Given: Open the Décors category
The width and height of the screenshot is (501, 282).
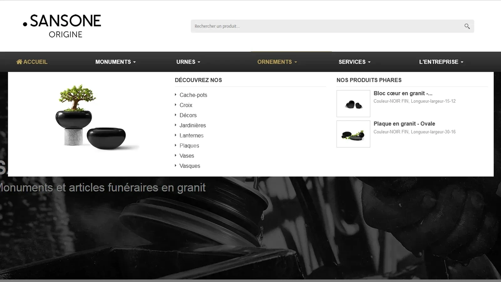Looking at the screenshot, I should [188, 115].
